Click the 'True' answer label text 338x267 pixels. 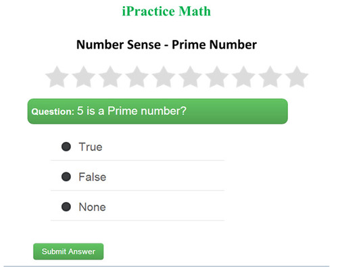coord(91,147)
